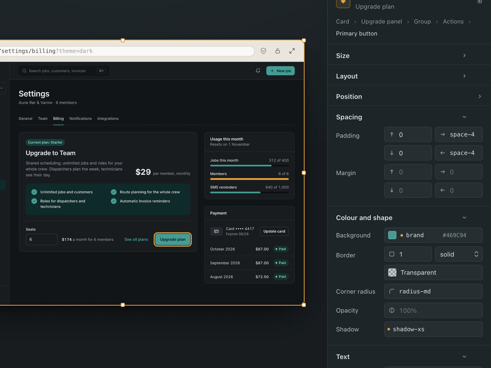This screenshot has height=368, width=491.
Task: Expand the Position section
Action: pos(480,96)
